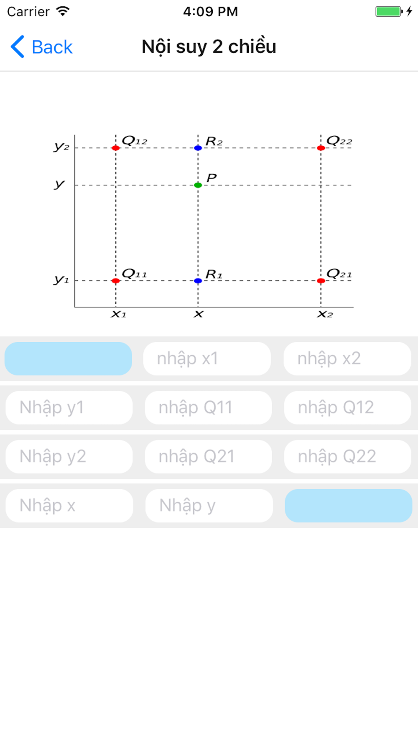Click the red Q21 point in diagram
The height and width of the screenshot is (743, 418).
(x=321, y=281)
